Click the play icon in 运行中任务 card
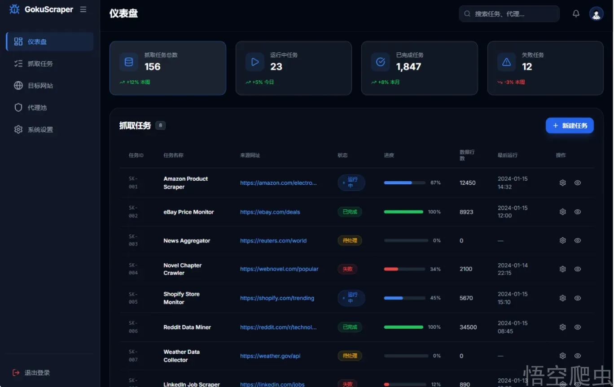The height and width of the screenshot is (387, 614). click(x=255, y=62)
